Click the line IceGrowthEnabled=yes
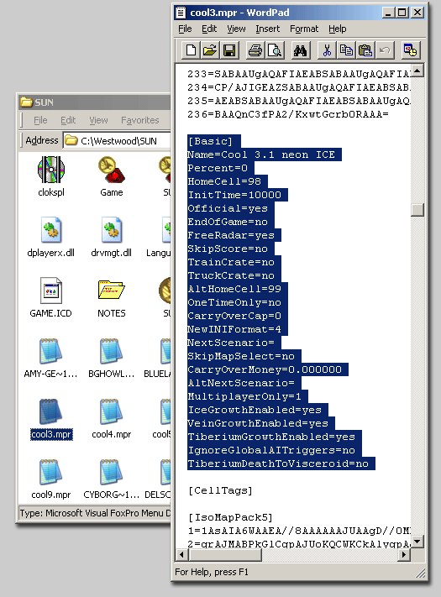Screen dimensions: 441x597 tap(255, 410)
